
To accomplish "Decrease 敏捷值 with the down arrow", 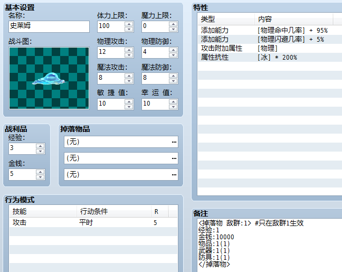I will (129, 107).
